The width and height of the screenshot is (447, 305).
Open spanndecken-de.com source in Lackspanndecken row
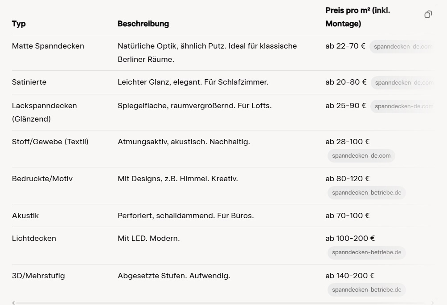[403, 106]
